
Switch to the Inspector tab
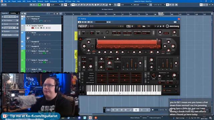(5, 13)
